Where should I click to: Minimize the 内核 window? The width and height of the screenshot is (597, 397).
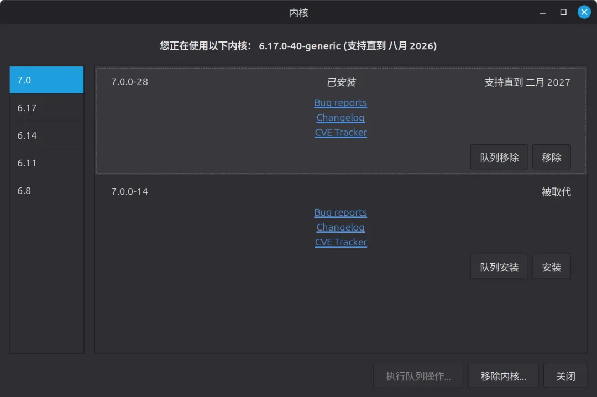(x=543, y=12)
